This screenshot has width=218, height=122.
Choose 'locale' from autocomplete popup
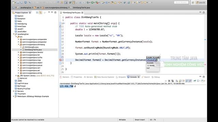152,65
